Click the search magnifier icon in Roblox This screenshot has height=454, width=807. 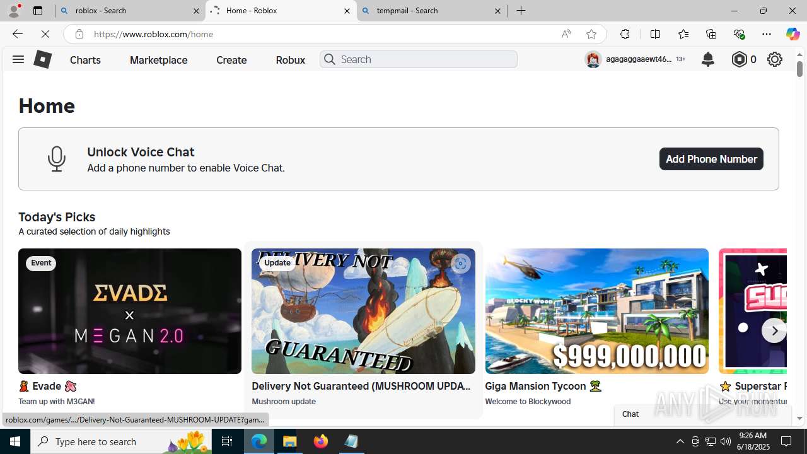329,59
